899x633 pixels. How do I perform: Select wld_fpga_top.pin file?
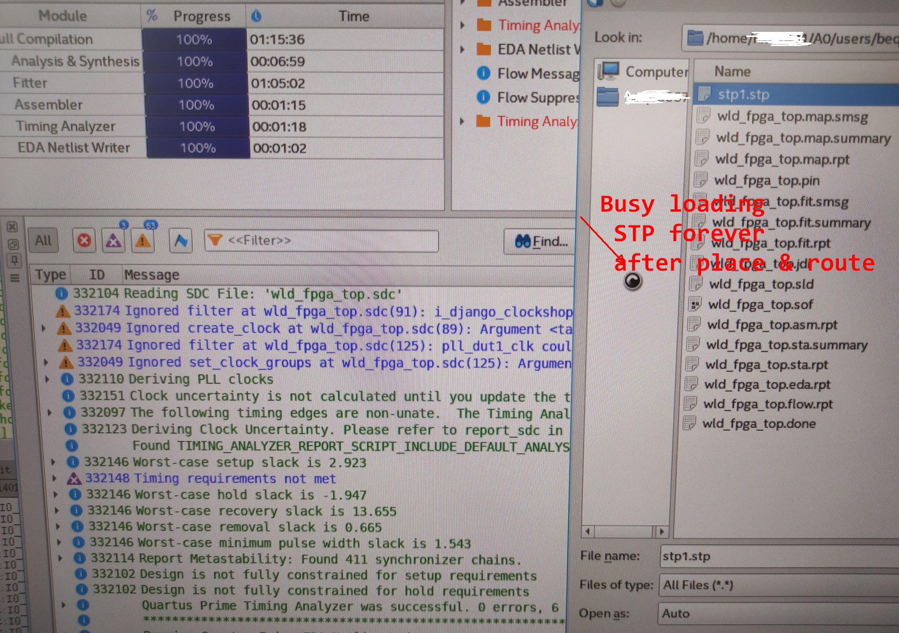point(767,181)
